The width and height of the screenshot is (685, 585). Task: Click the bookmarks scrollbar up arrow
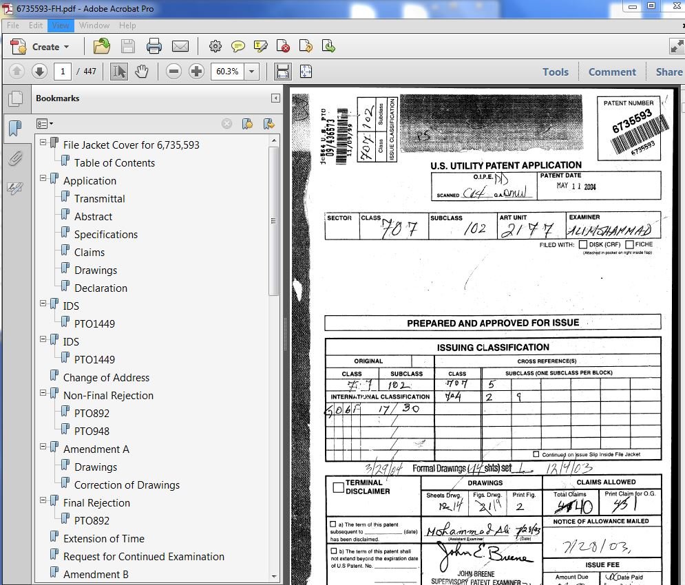click(x=273, y=140)
